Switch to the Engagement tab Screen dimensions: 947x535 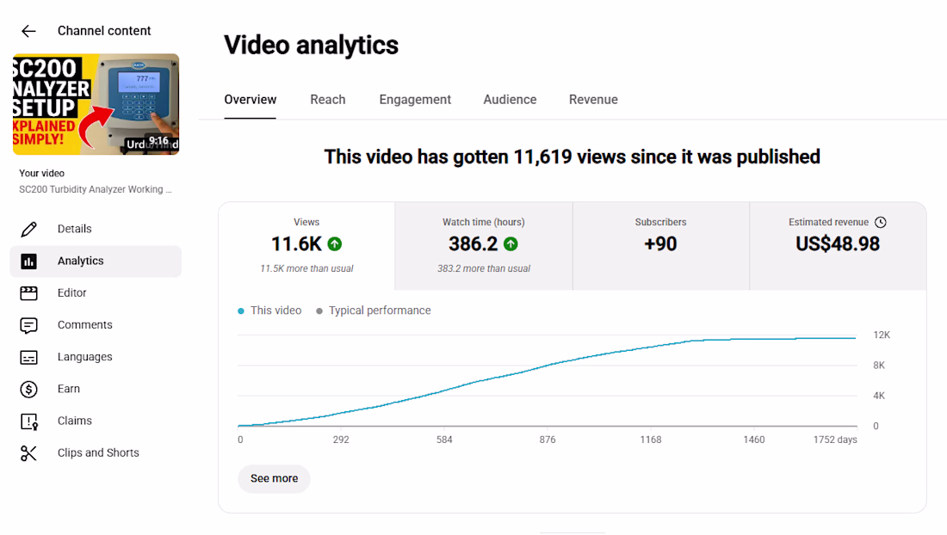click(x=415, y=100)
